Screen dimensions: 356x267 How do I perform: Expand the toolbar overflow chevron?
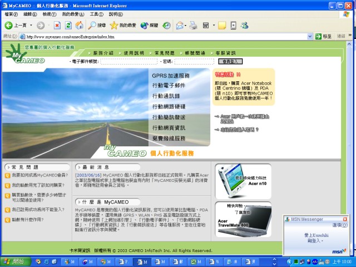[350, 35]
